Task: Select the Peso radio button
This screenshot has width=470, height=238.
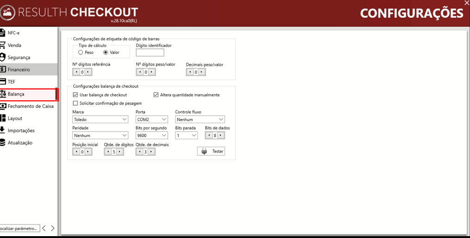Action: click(x=80, y=52)
